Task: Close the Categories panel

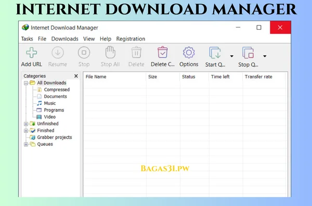Action: 76,76
